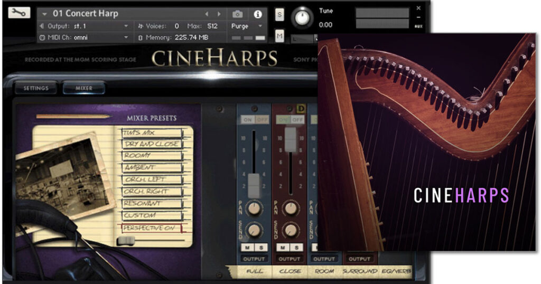Click the yellow D badge on Close channel
This screenshot has width=541, height=284.
pyautogui.click(x=301, y=109)
